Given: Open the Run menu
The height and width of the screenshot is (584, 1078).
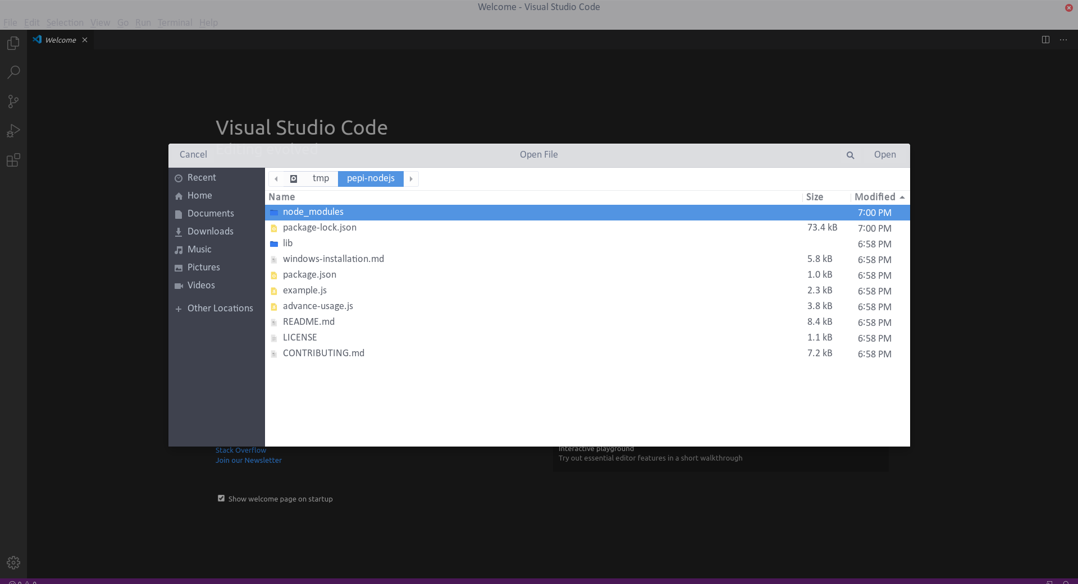Looking at the screenshot, I should click(143, 22).
